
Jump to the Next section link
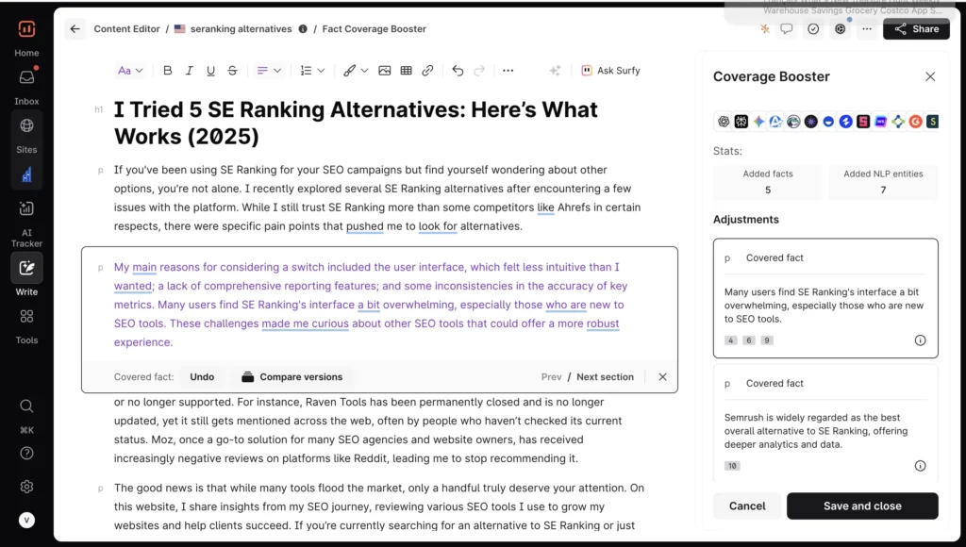(x=605, y=377)
